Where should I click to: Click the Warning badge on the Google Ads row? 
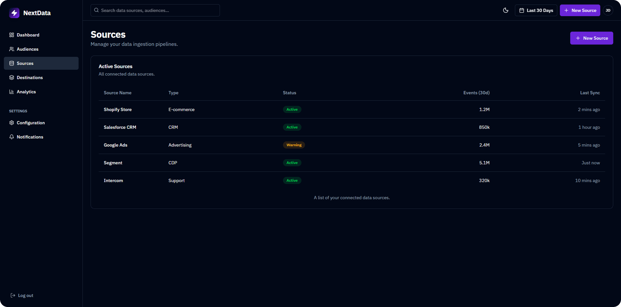click(x=294, y=145)
